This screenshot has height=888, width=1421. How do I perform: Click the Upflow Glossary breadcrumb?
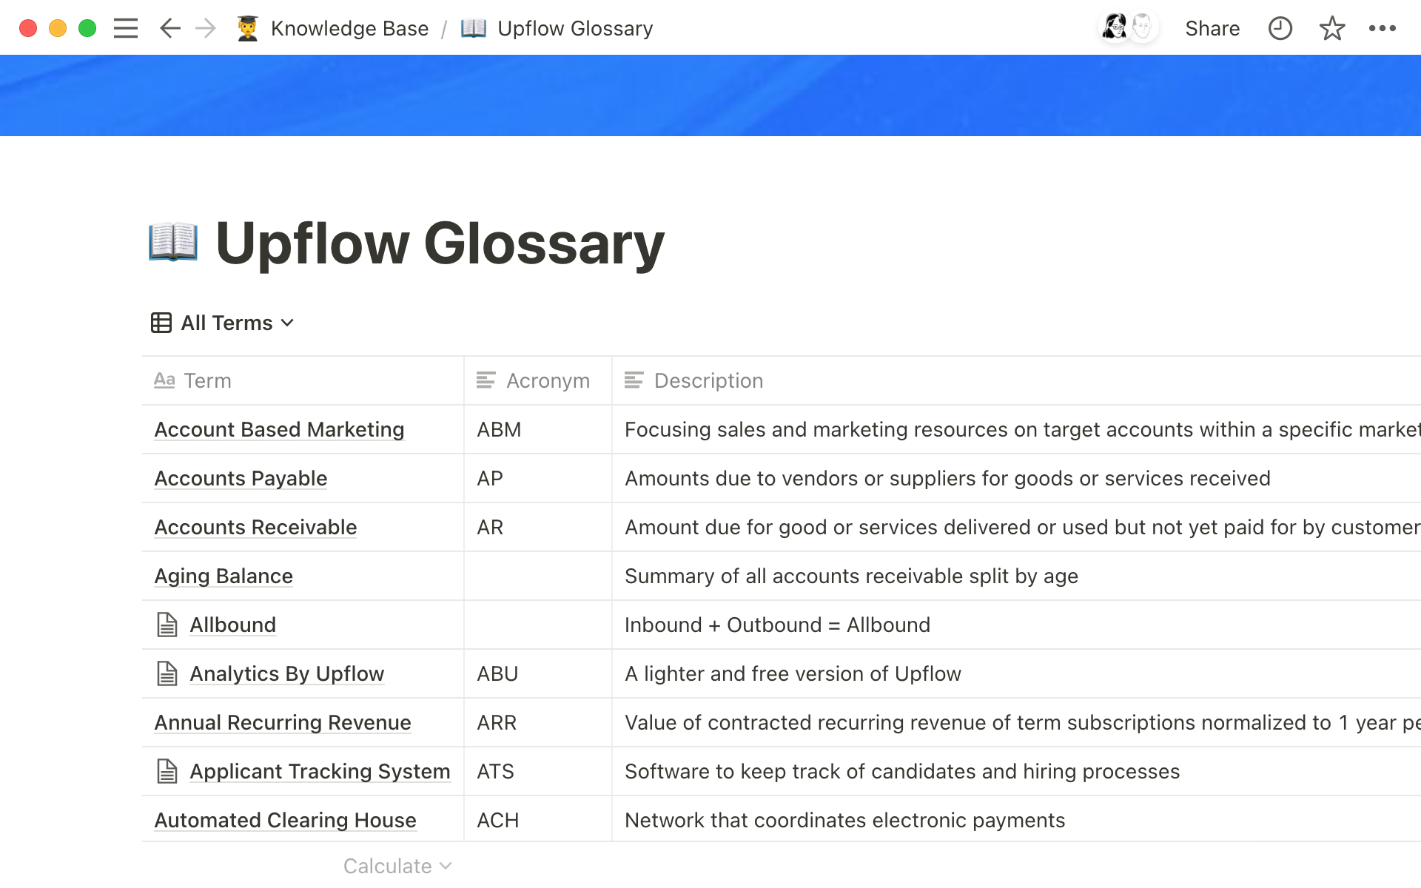(x=575, y=28)
